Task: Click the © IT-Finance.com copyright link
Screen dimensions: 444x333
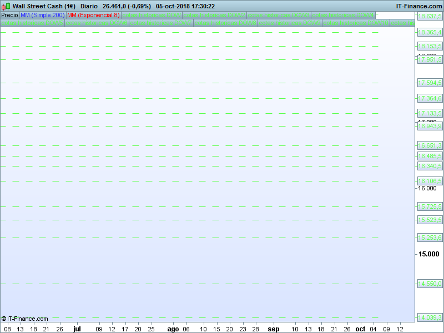Action: click(x=25, y=319)
